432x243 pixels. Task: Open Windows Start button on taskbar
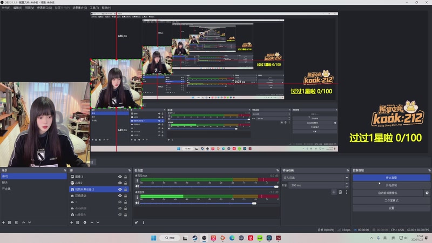(154, 238)
